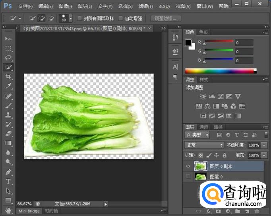Check the 自动增强 option
Screen dimensions: 271x216
pos(121,18)
